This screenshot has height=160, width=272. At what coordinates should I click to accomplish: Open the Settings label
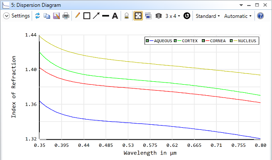coord(21,16)
